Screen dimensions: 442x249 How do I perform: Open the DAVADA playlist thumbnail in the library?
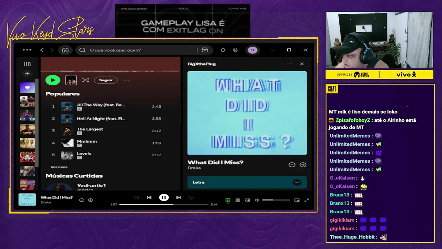coord(27,157)
